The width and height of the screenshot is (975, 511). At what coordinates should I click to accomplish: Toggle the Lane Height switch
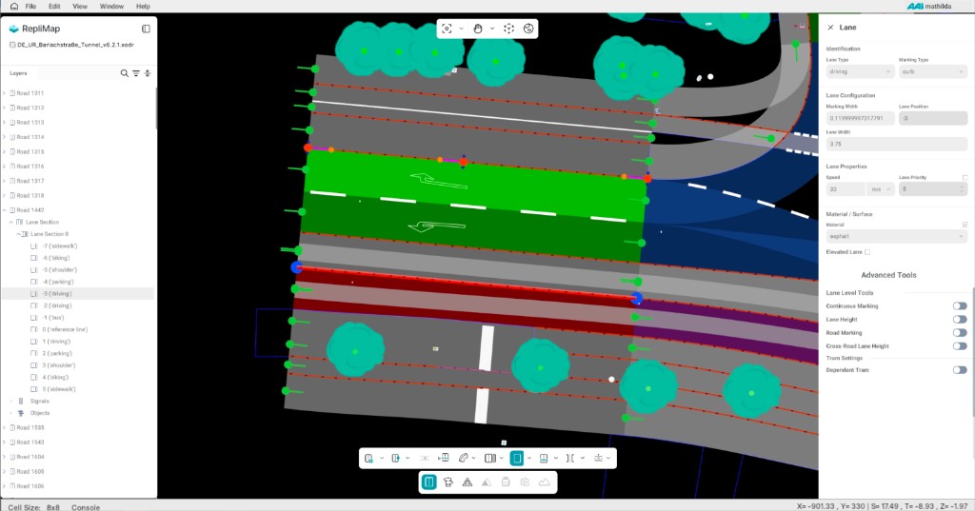pyautogui.click(x=960, y=320)
